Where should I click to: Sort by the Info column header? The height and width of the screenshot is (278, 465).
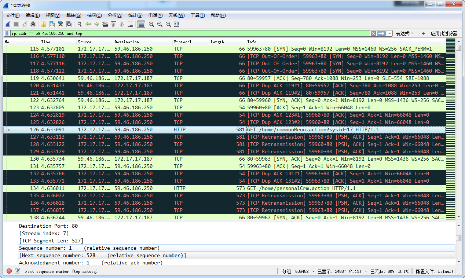click(x=346, y=42)
